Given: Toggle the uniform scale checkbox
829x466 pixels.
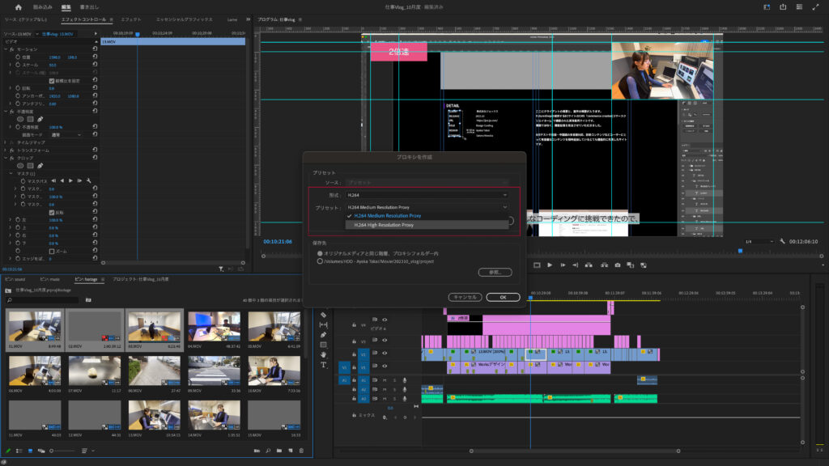Looking at the screenshot, I should click(52, 81).
